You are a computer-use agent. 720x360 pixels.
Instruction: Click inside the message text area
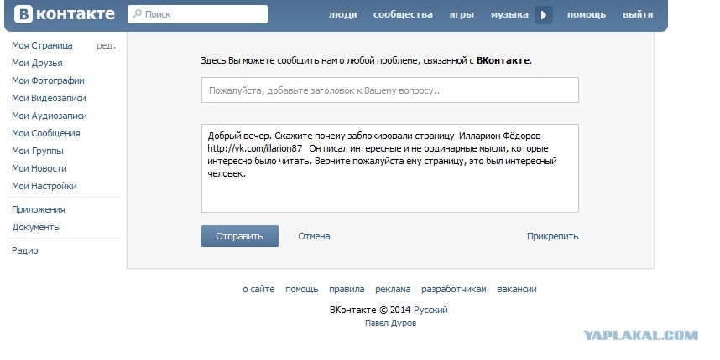click(390, 168)
